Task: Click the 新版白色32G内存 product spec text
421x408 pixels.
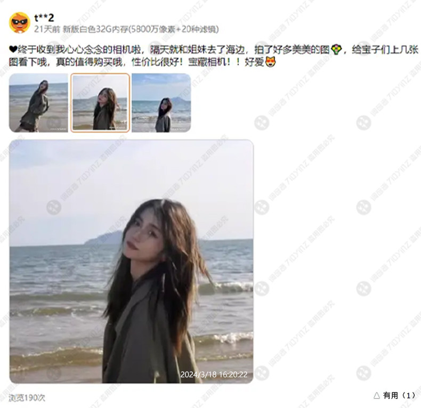Action: coord(95,29)
